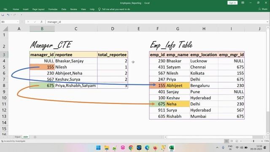Open Customize Quick Access Toolbar dropdown
This screenshot has width=270, height=152.
[22, 15]
